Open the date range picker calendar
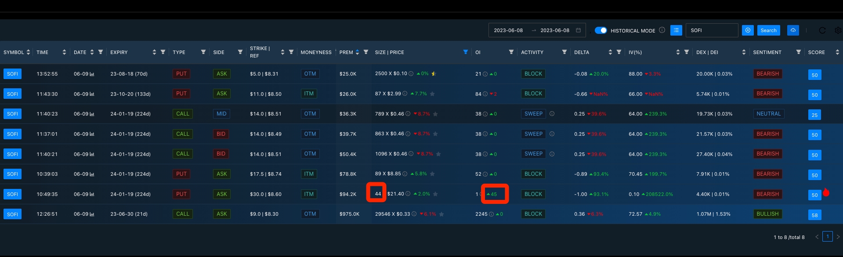Viewport: 843px width, 257px height. click(x=578, y=30)
